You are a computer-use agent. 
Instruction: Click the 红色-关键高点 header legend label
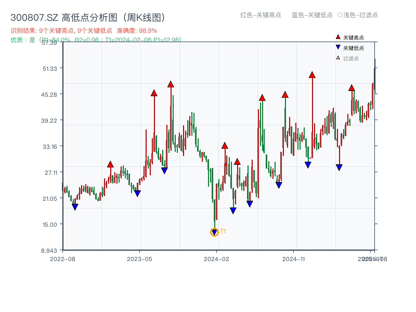coord(261,15)
